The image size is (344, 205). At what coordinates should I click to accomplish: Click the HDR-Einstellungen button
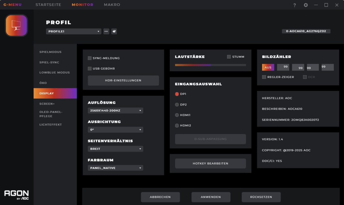click(x=123, y=81)
